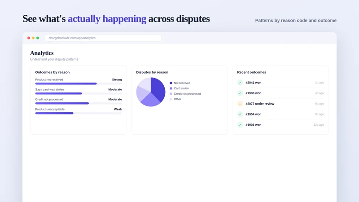Click the green maximize window dot
The height and width of the screenshot is (202, 359).
coord(38,38)
